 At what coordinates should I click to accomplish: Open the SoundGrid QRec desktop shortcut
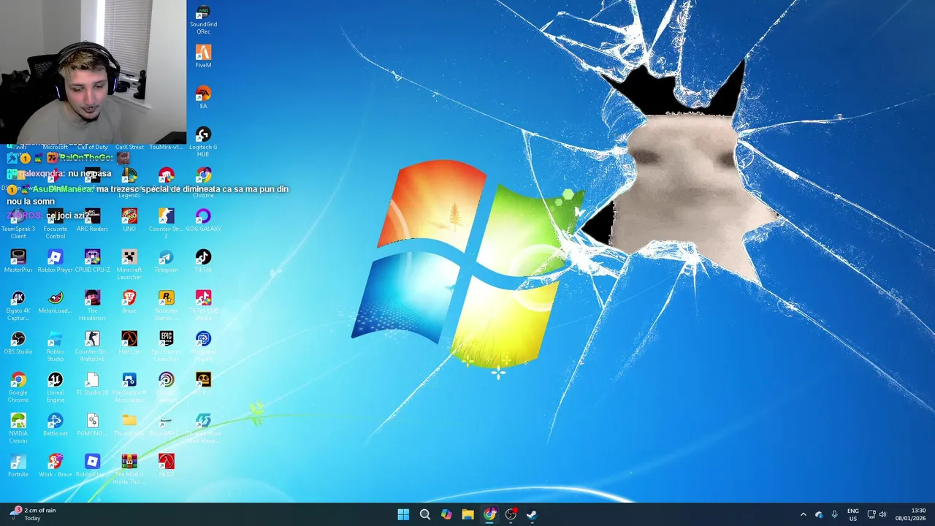point(203,20)
